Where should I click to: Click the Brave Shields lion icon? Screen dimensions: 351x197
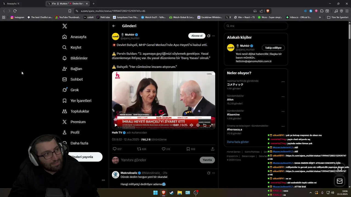(x=268, y=11)
